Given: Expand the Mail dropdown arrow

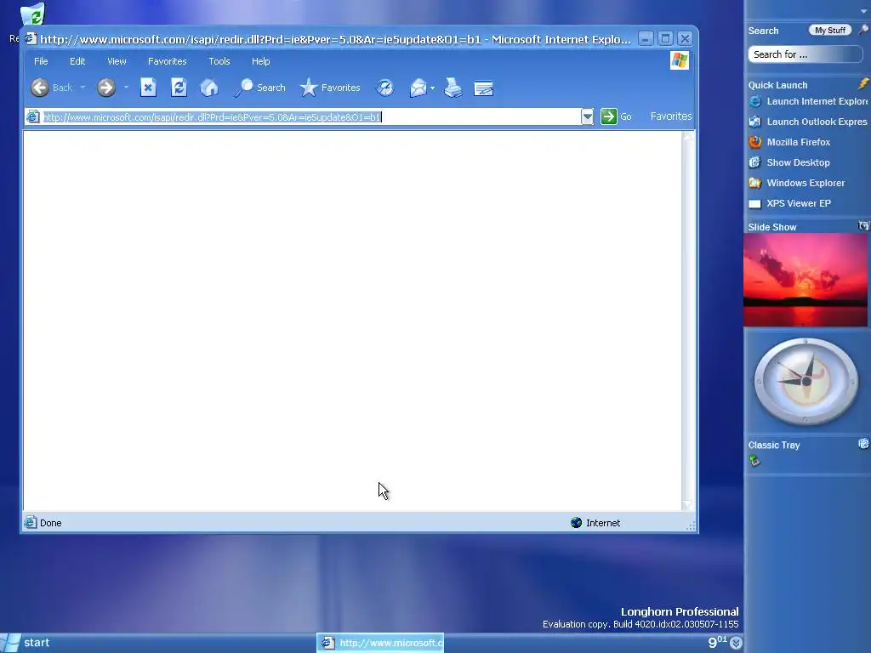Looking at the screenshot, I should (x=432, y=88).
